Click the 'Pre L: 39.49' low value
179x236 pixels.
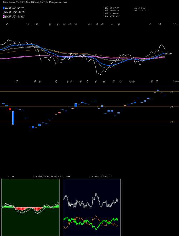click(112, 14)
